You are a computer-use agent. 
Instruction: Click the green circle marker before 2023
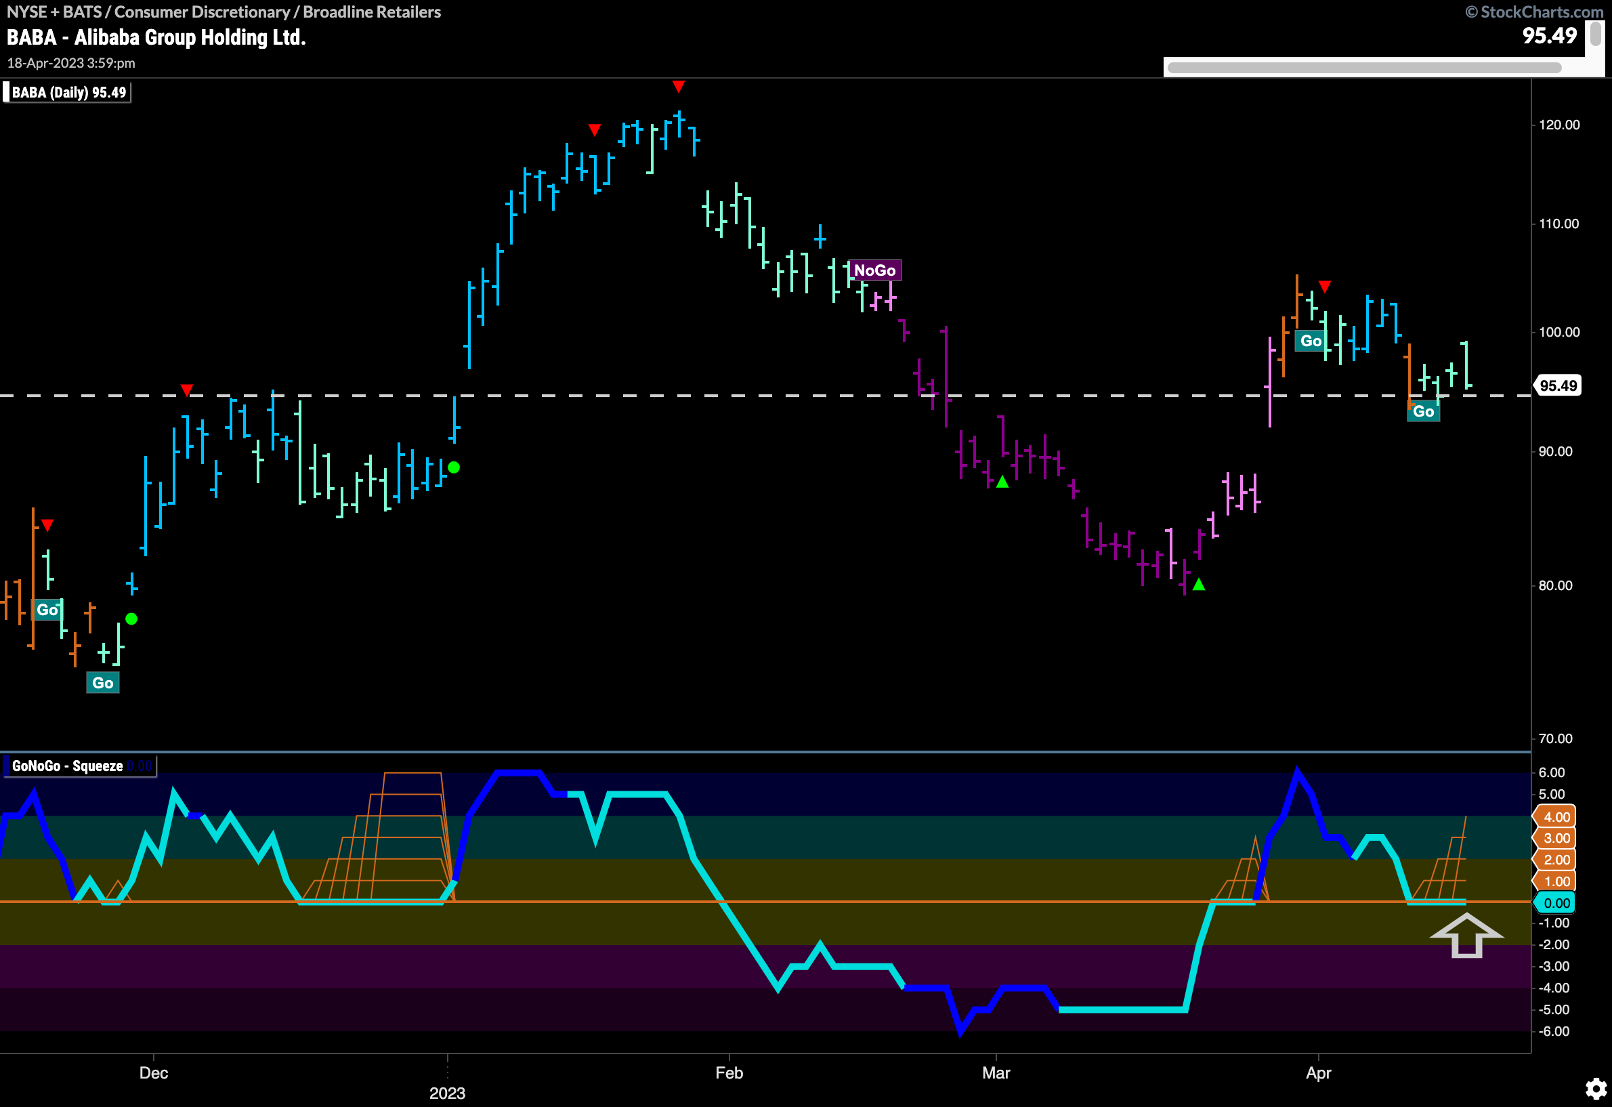[454, 467]
